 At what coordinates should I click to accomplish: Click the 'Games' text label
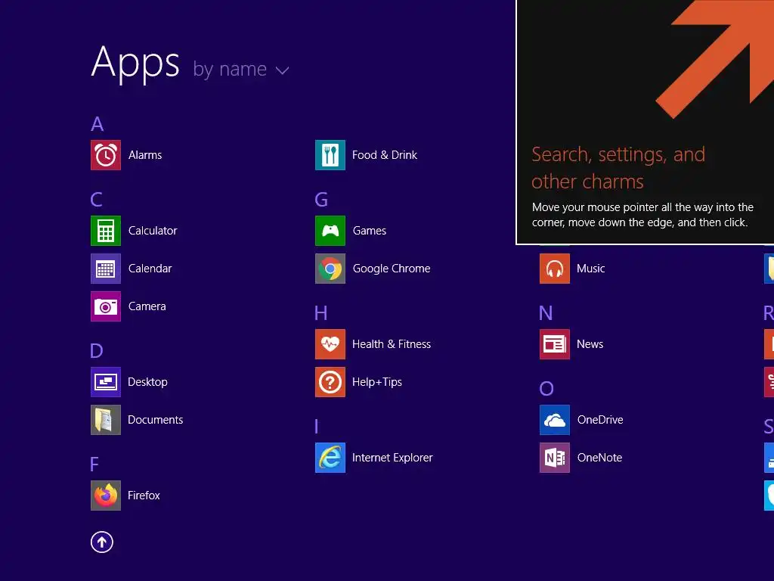tap(370, 231)
